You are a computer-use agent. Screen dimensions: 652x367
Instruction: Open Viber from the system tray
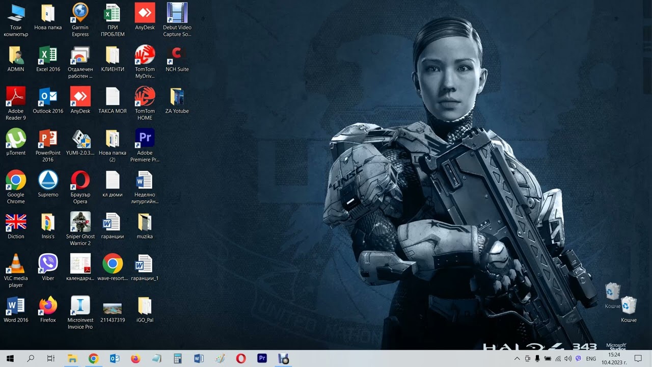[x=578, y=358]
